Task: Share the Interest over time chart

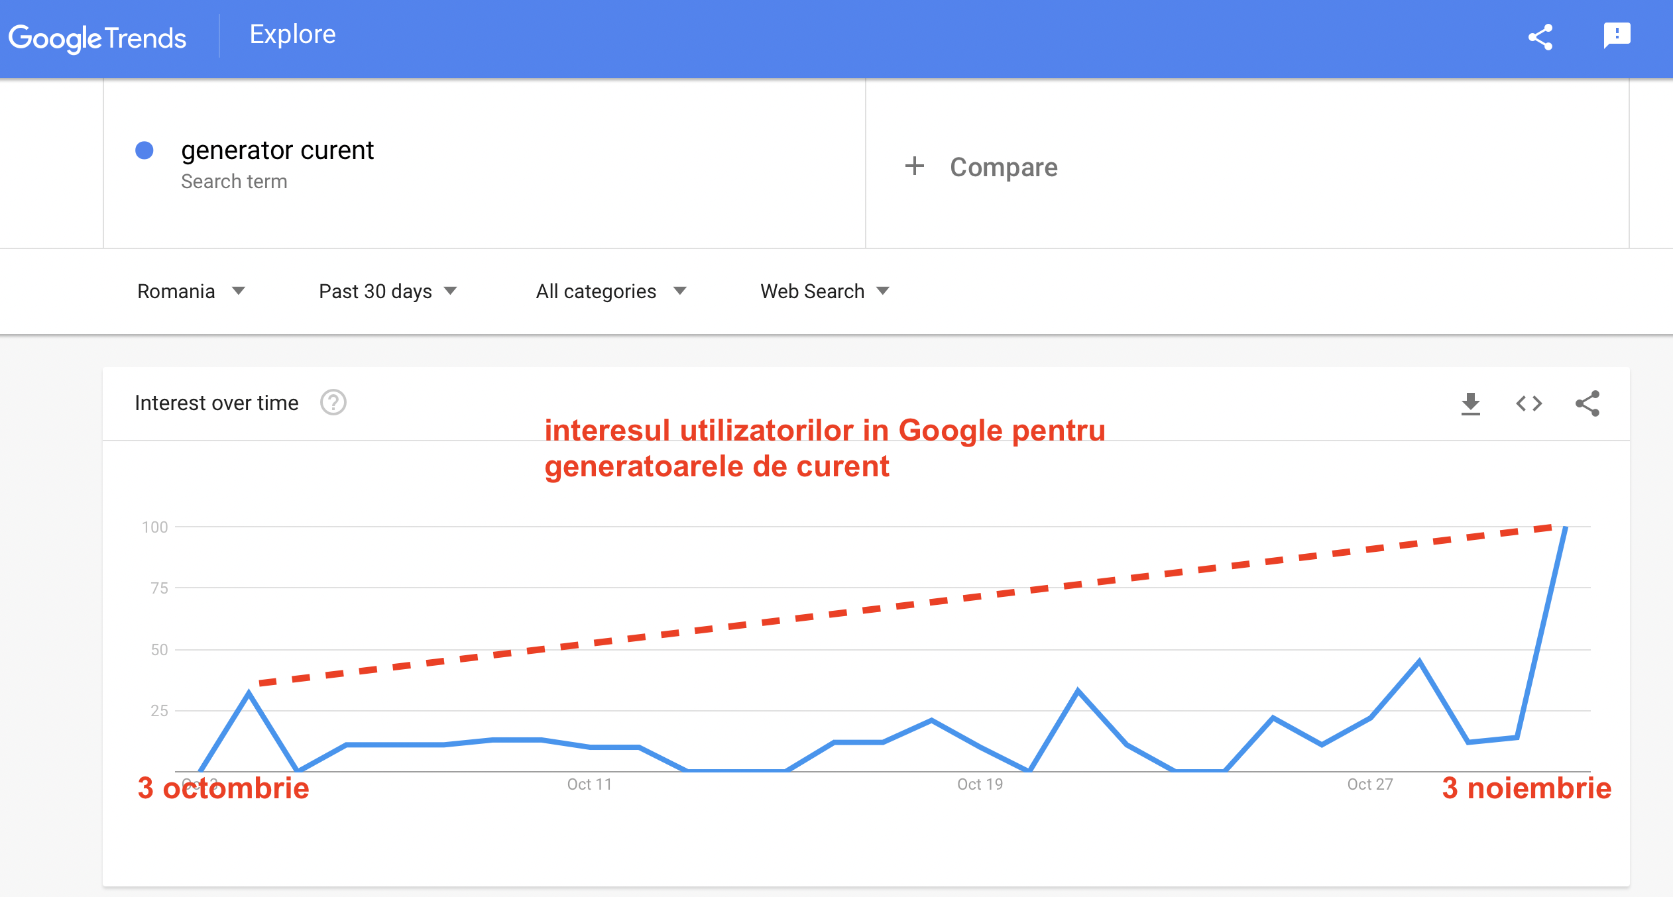Action: click(1587, 403)
